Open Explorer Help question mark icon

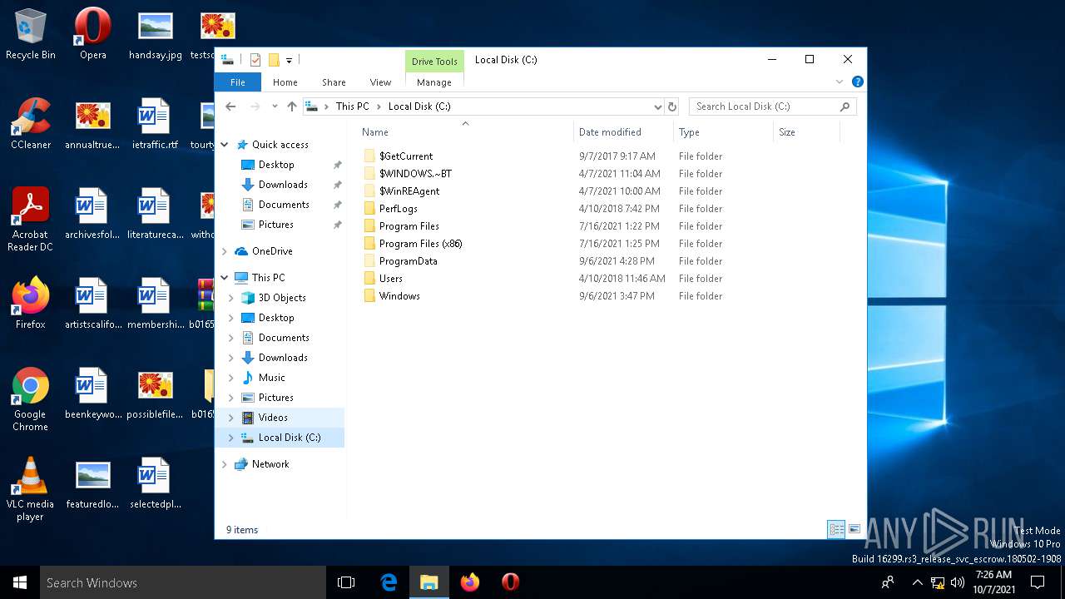[857, 82]
